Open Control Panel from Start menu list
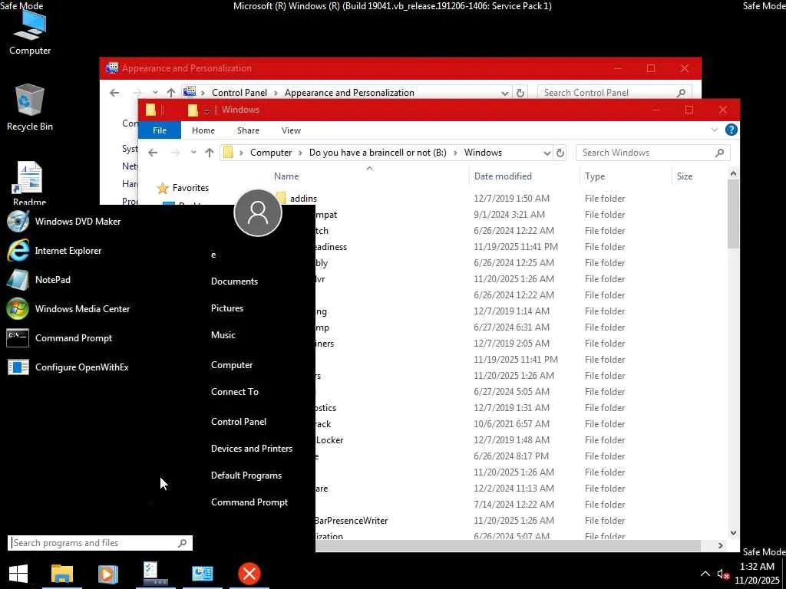The image size is (786, 589). click(x=239, y=422)
